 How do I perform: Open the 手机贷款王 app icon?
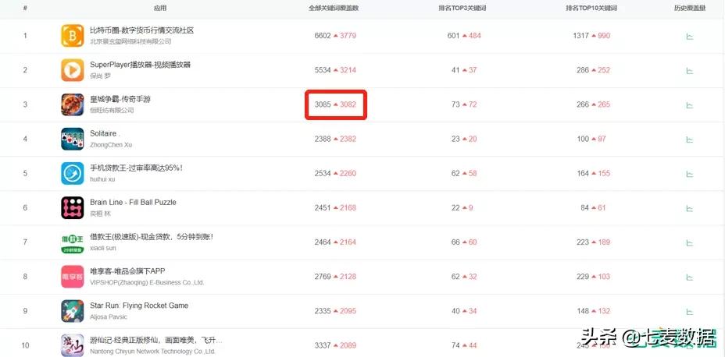[x=73, y=173]
